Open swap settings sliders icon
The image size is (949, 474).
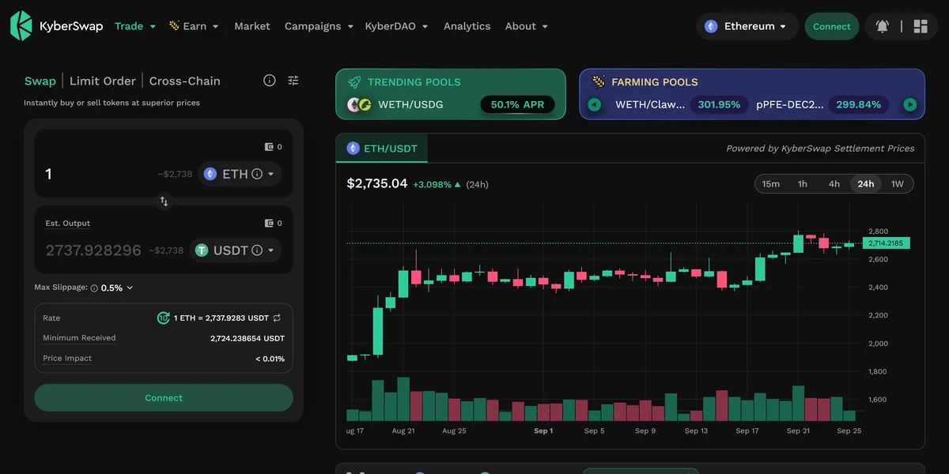(293, 81)
